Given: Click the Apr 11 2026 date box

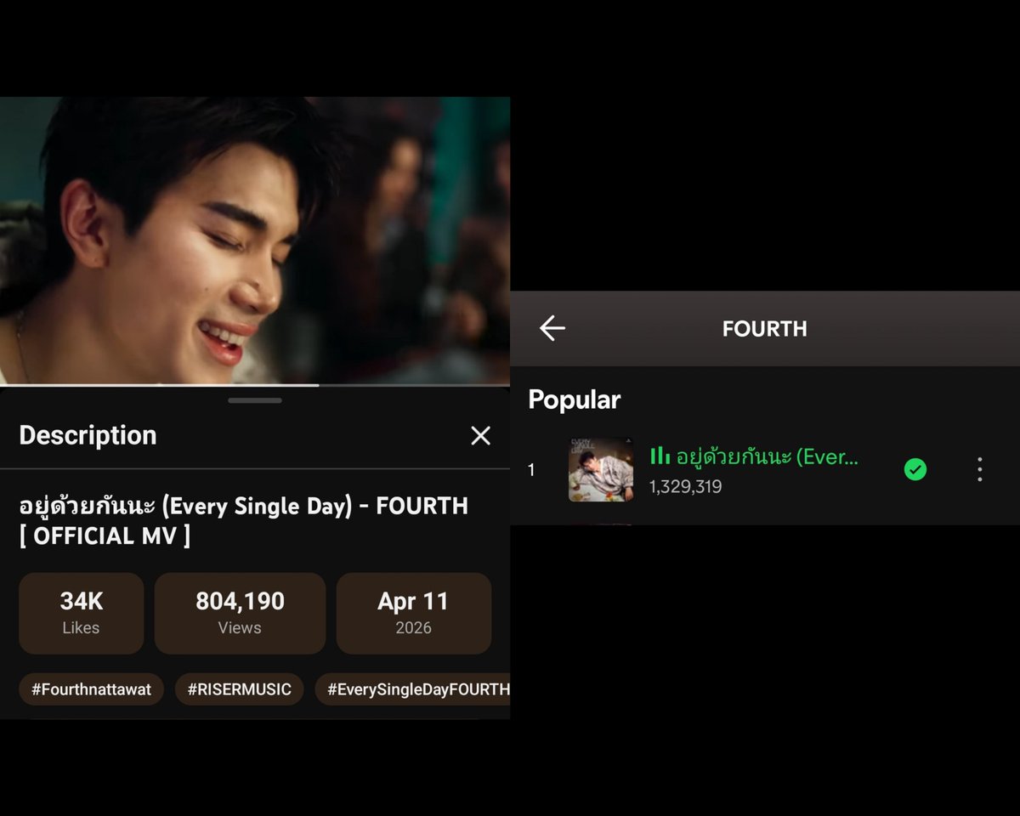Looking at the screenshot, I should [x=414, y=613].
